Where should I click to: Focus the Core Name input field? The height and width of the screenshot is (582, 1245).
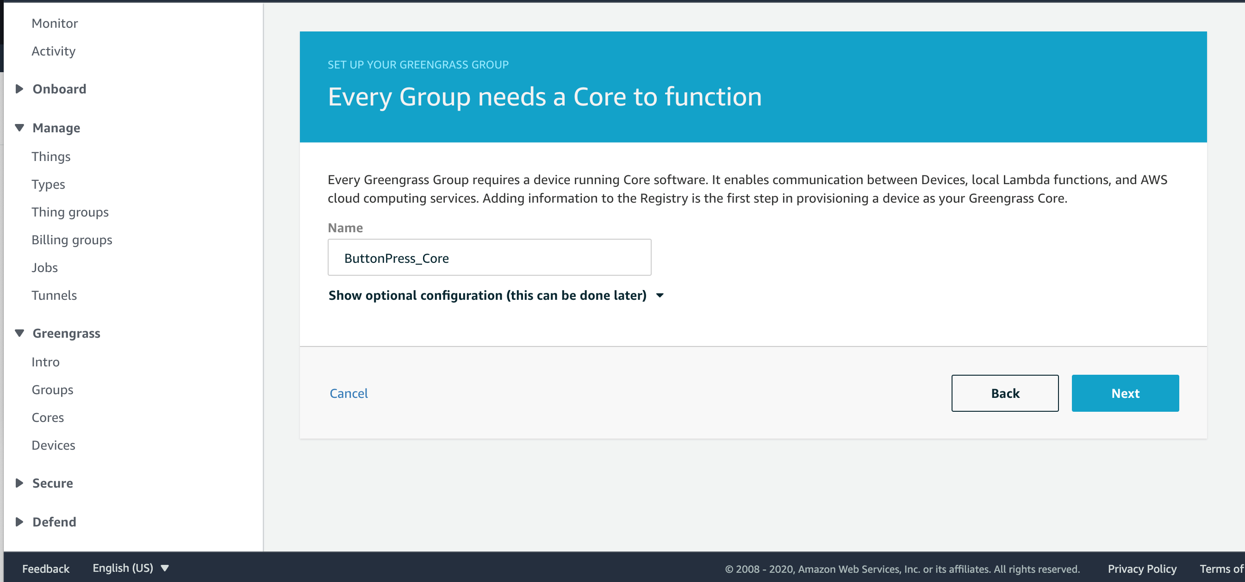(x=489, y=258)
